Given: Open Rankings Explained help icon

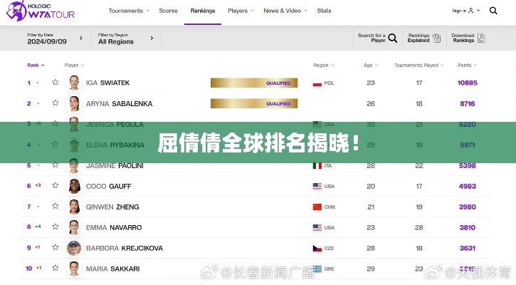Looking at the screenshot, I should [436, 38].
